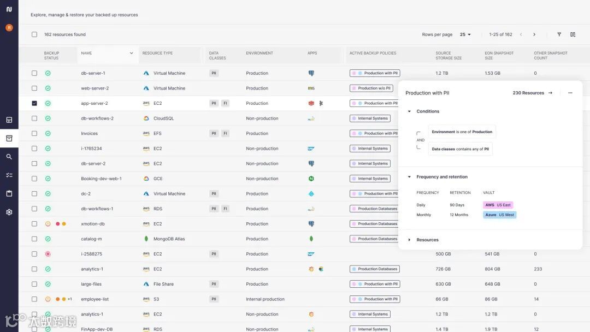590x332 pixels.
Task: Collapse the Conditions section
Action: pyautogui.click(x=409, y=111)
